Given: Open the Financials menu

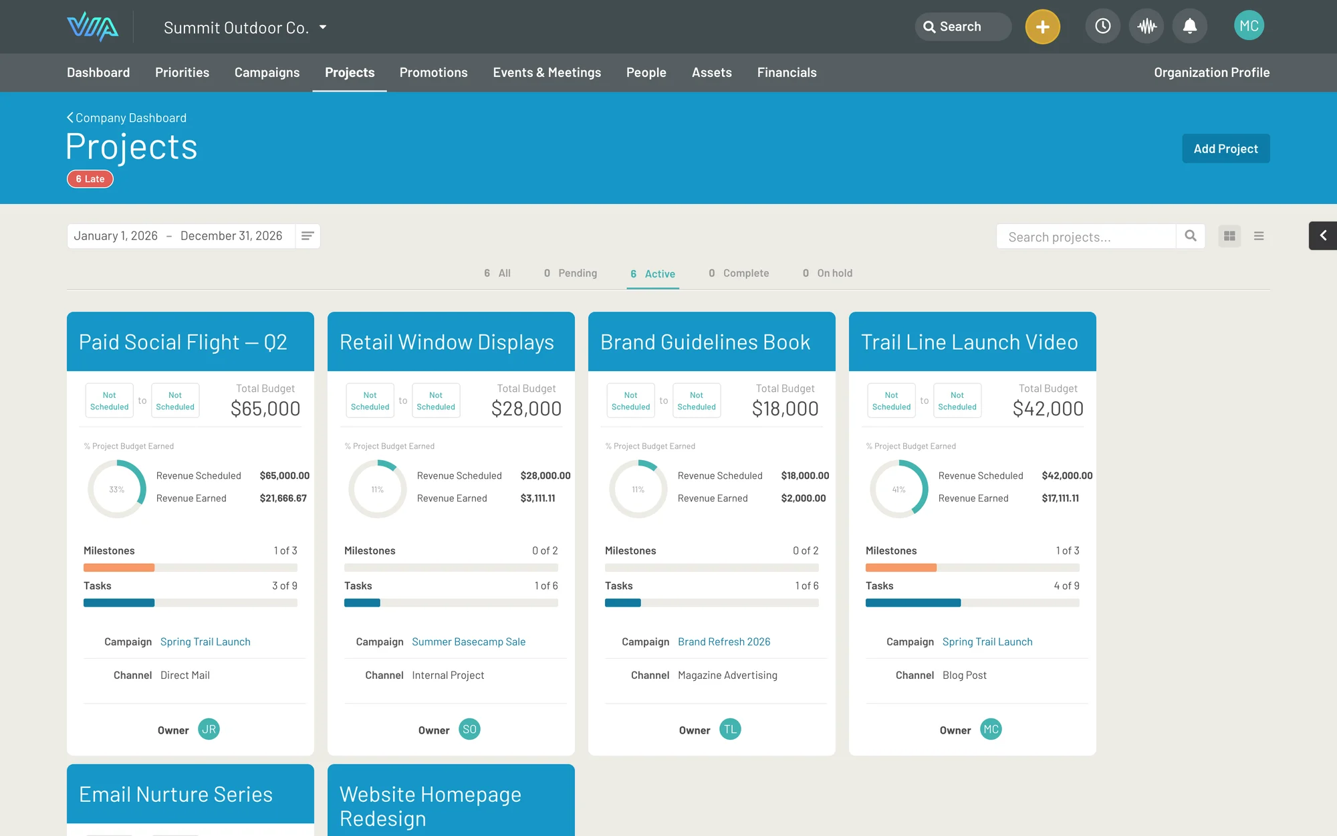Looking at the screenshot, I should pyautogui.click(x=787, y=72).
